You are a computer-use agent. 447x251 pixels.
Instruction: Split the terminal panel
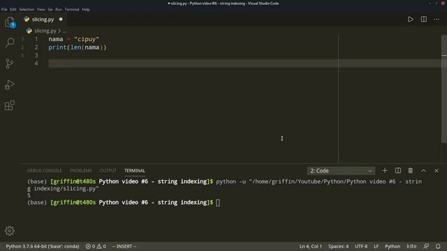[398, 170]
